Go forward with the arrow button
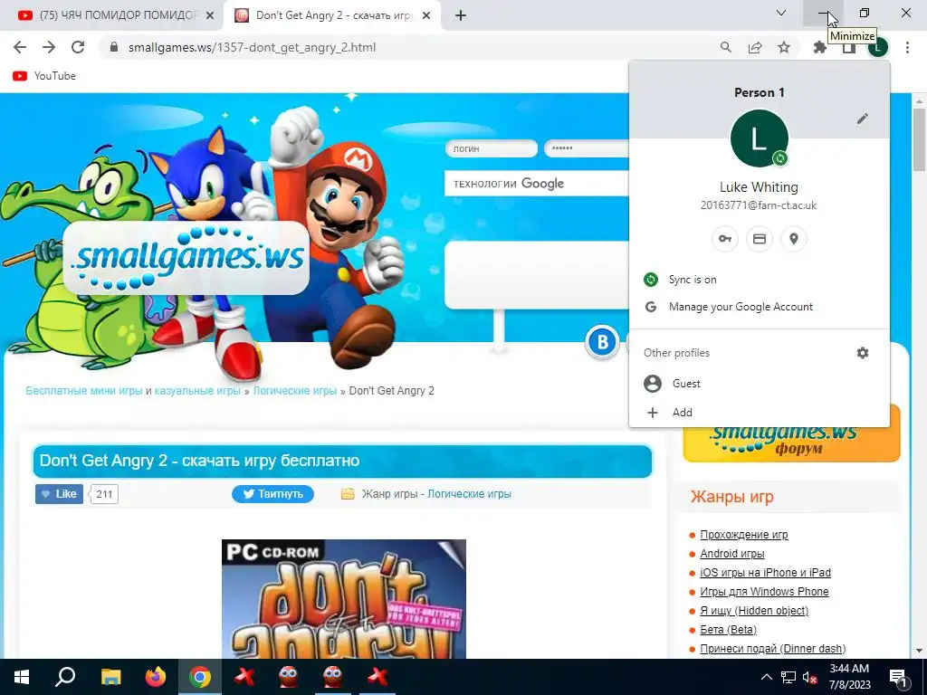This screenshot has height=695, width=927. coord(49,47)
